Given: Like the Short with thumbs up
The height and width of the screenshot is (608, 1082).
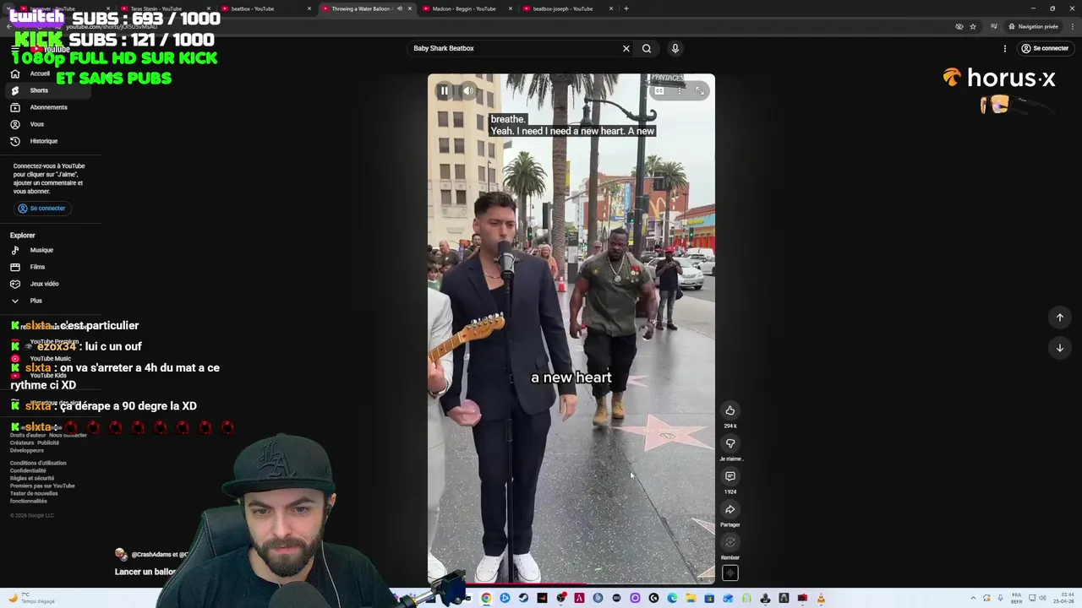Looking at the screenshot, I should 730,410.
